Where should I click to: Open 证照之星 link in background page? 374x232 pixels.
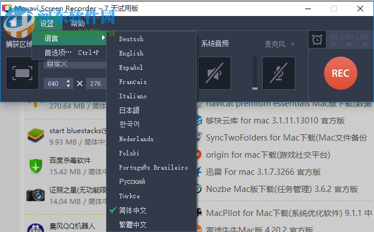78,190
